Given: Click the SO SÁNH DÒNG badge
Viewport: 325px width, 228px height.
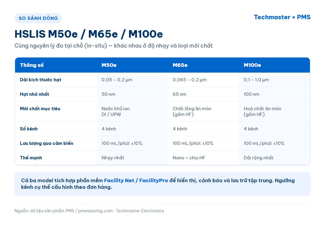Looking at the screenshot, I should pos(38,18).
